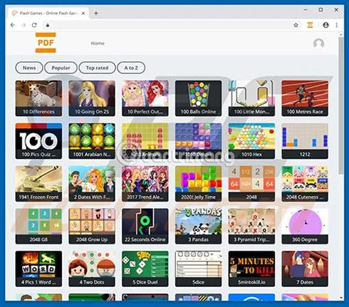Image resolution: width=349 pixels, height=307 pixels.
Task: Open the 100 Little Mon... game
Action: tap(251, 98)
